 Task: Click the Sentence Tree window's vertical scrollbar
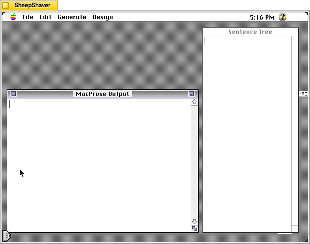click(x=295, y=131)
